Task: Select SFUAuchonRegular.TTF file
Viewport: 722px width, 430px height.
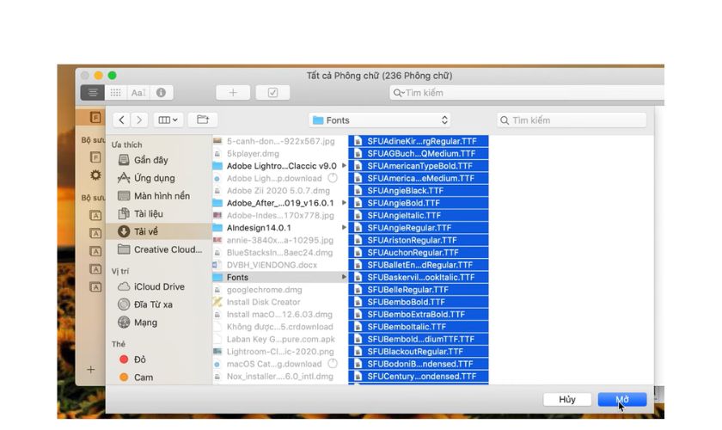Action: (x=419, y=253)
